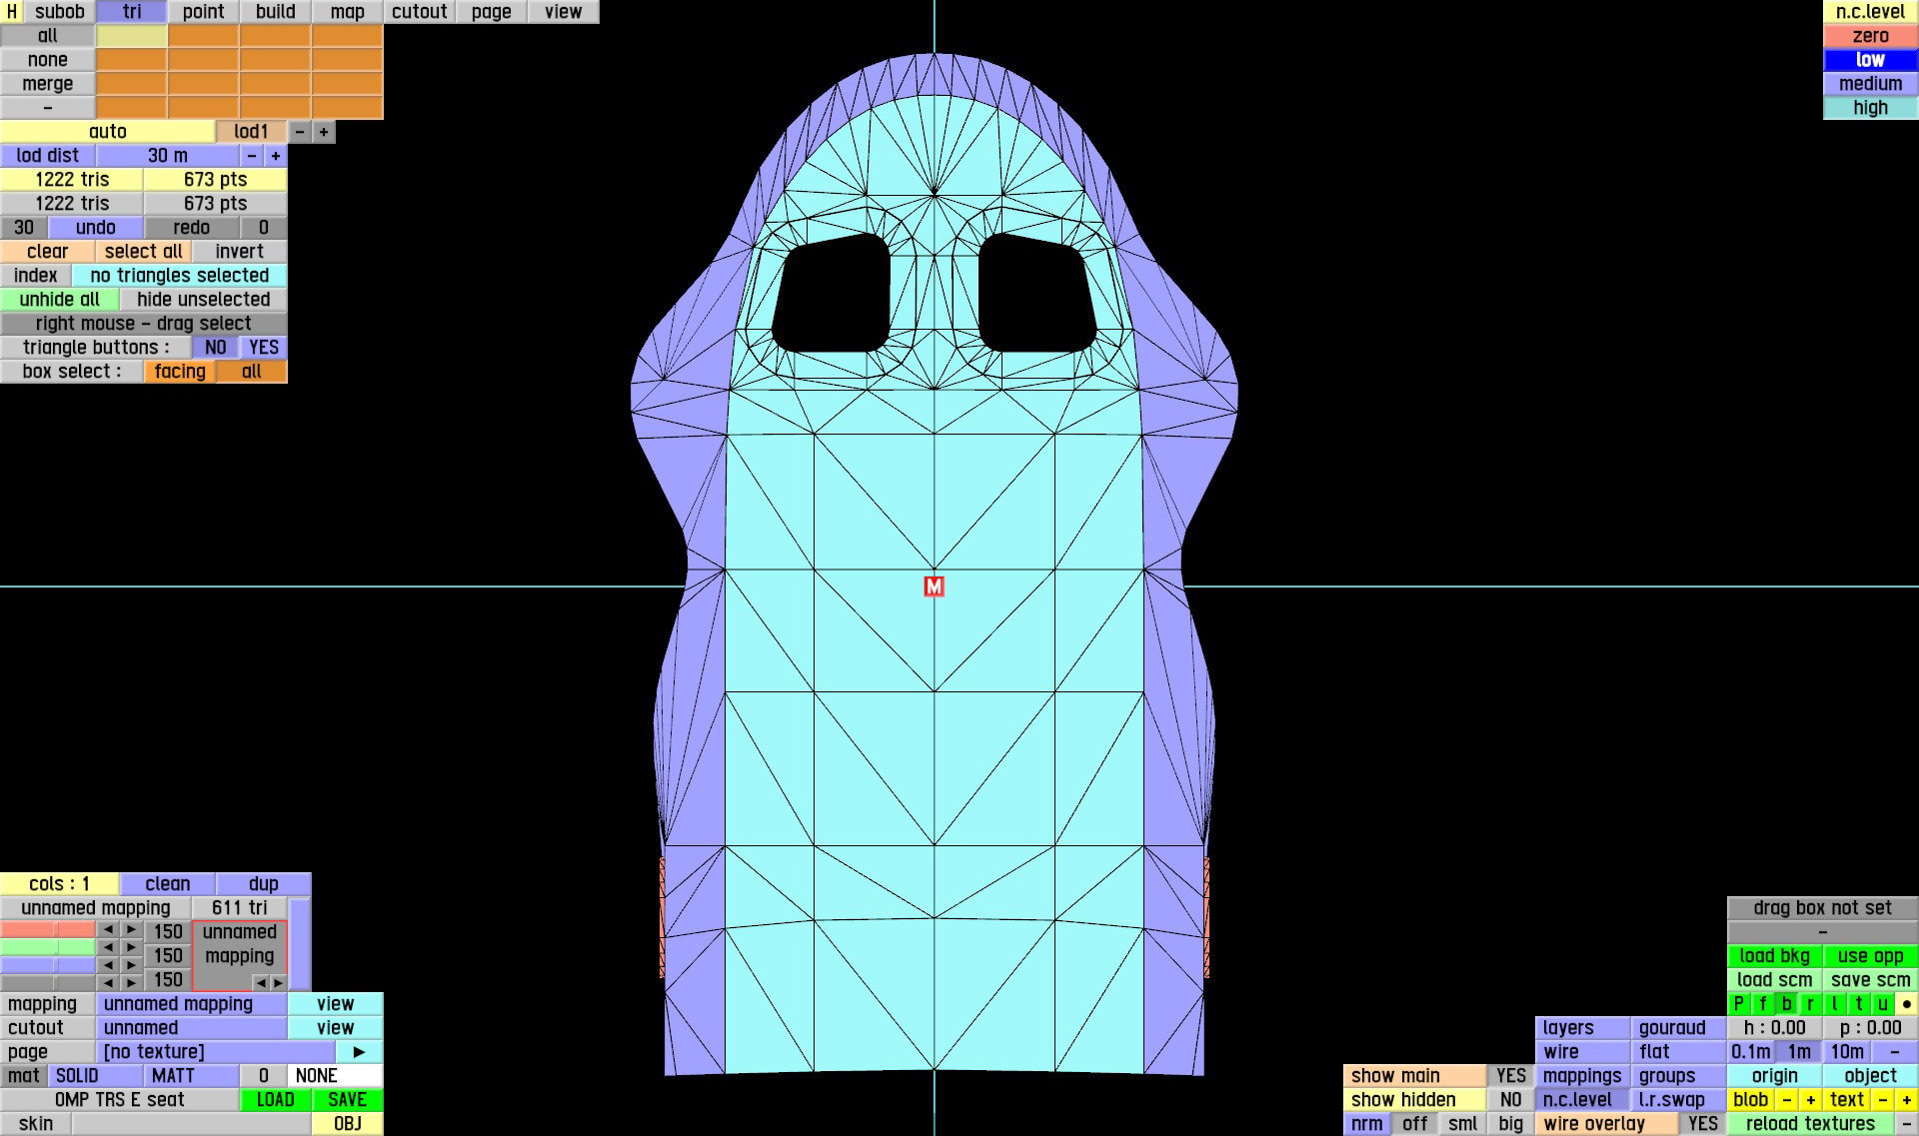
Task: Click the black dot view button
Action: point(1907,1004)
